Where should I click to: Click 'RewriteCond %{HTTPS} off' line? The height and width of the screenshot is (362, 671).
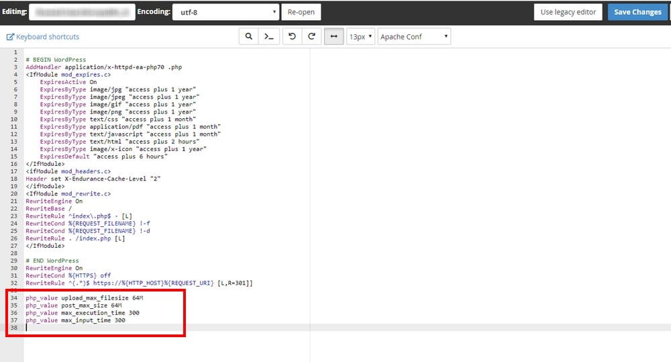pos(68,275)
